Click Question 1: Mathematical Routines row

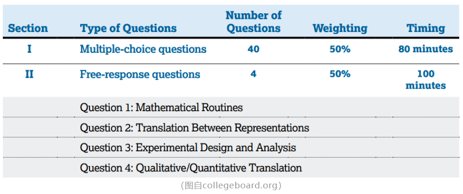click(x=161, y=107)
